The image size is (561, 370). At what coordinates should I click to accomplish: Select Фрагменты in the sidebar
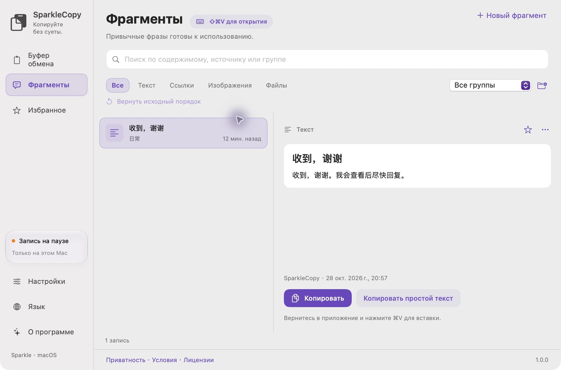pyautogui.click(x=46, y=85)
